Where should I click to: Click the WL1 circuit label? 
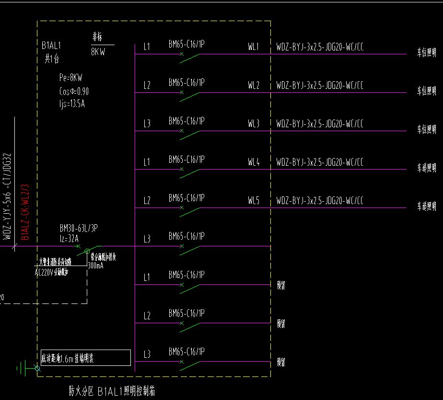(254, 47)
